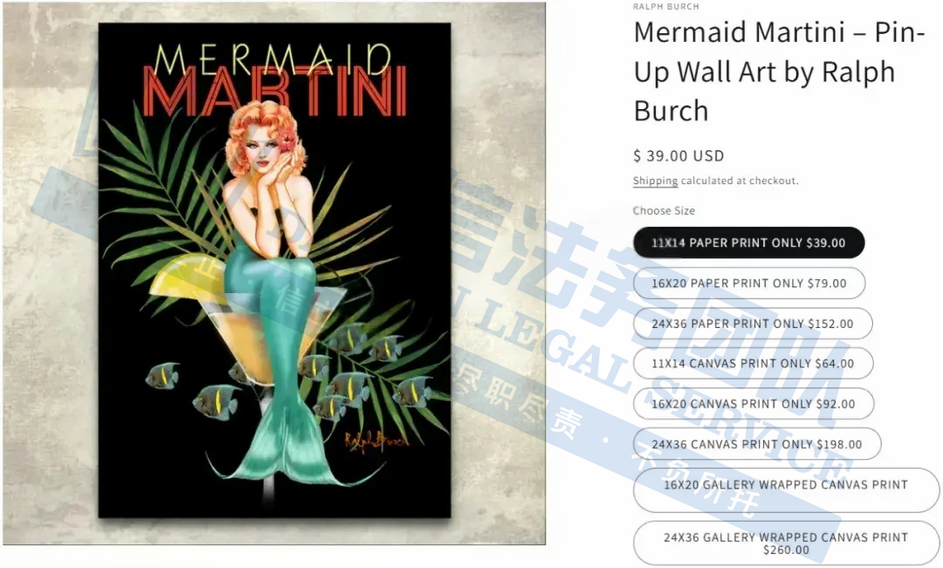Click the Ralph Burch signature on the poster
Screen dimensions: 943x568
pos(375,440)
